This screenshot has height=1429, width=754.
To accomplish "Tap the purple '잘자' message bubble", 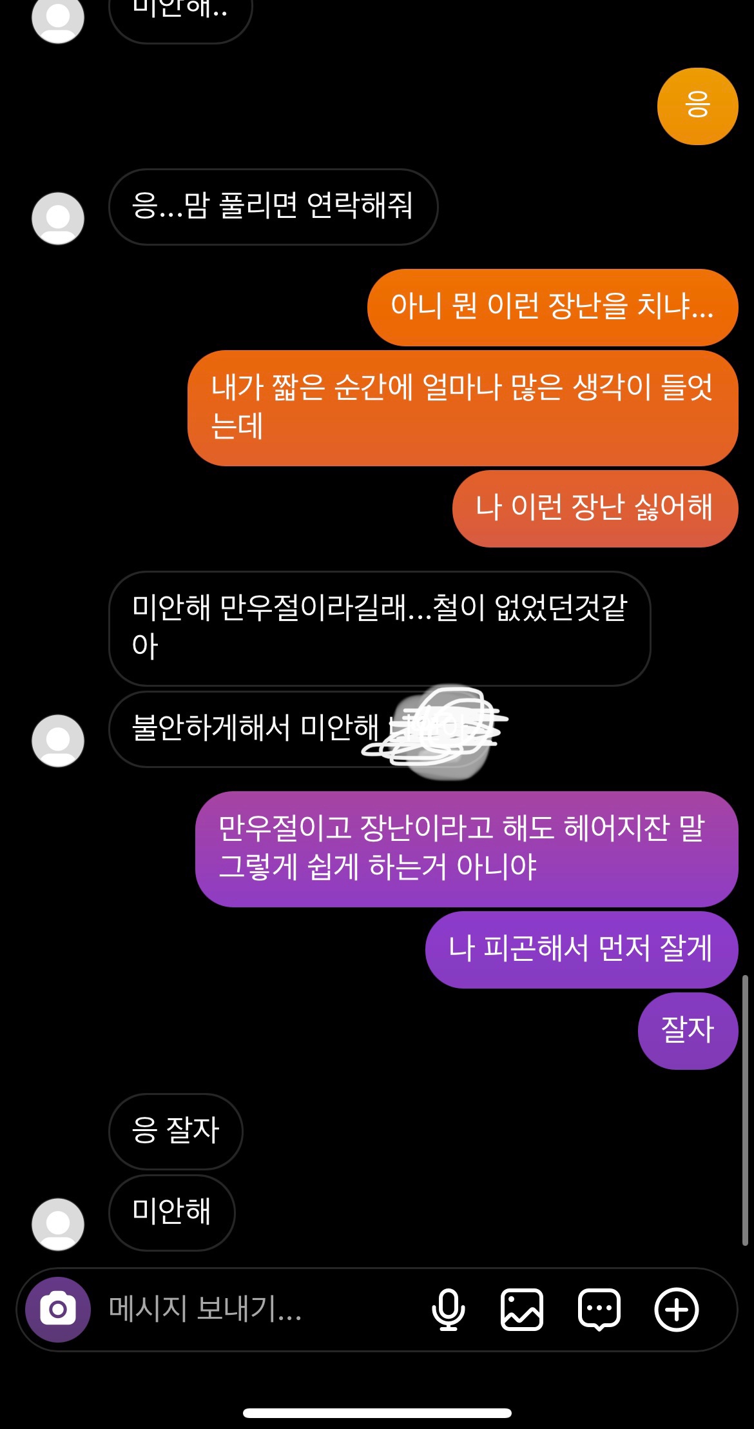I will point(688,1030).
